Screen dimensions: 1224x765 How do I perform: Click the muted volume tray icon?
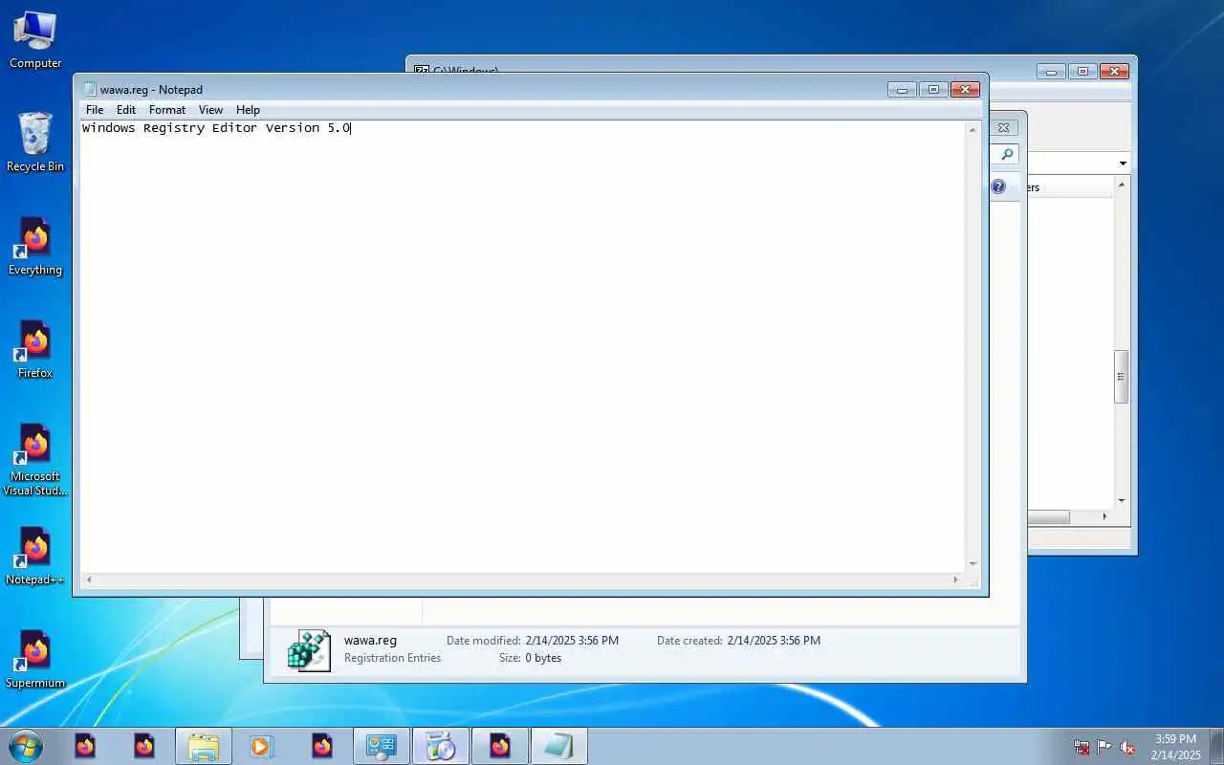pyautogui.click(x=1128, y=747)
